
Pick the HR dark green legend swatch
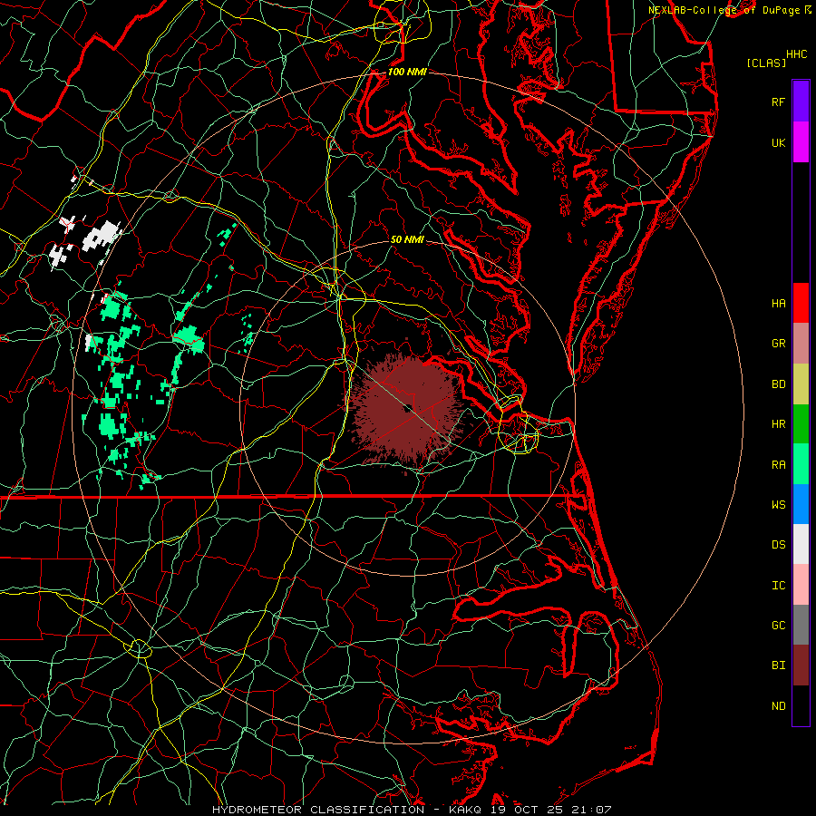point(801,423)
